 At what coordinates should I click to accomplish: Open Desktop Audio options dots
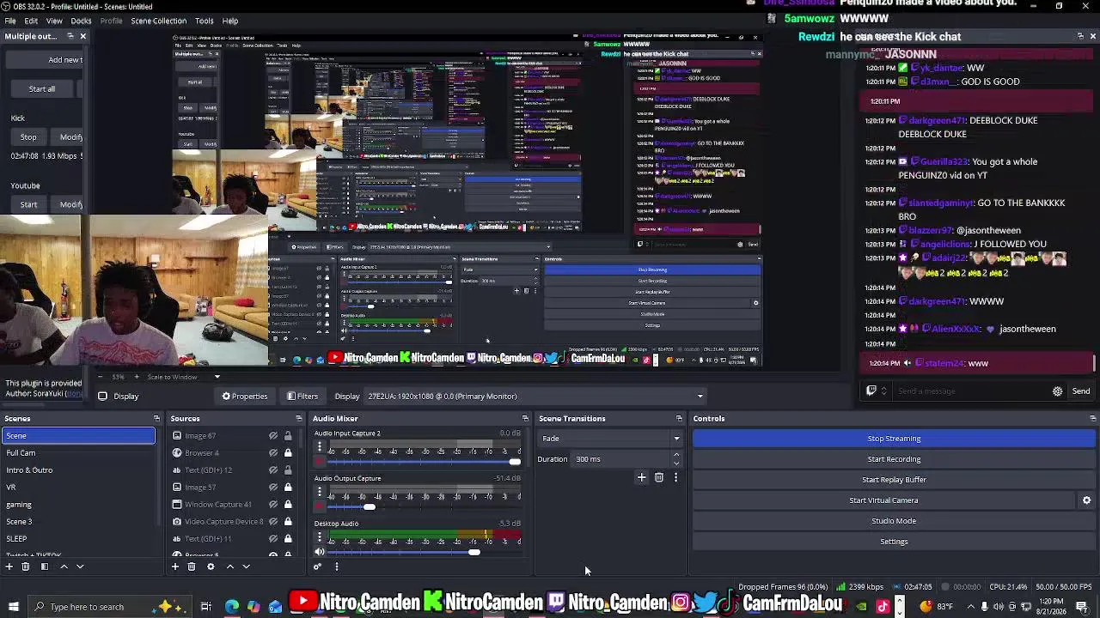pos(320,537)
